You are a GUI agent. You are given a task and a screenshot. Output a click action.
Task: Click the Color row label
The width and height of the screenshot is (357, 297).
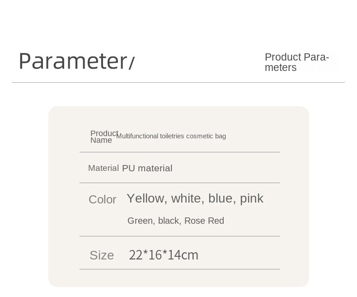[x=103, y=199]
